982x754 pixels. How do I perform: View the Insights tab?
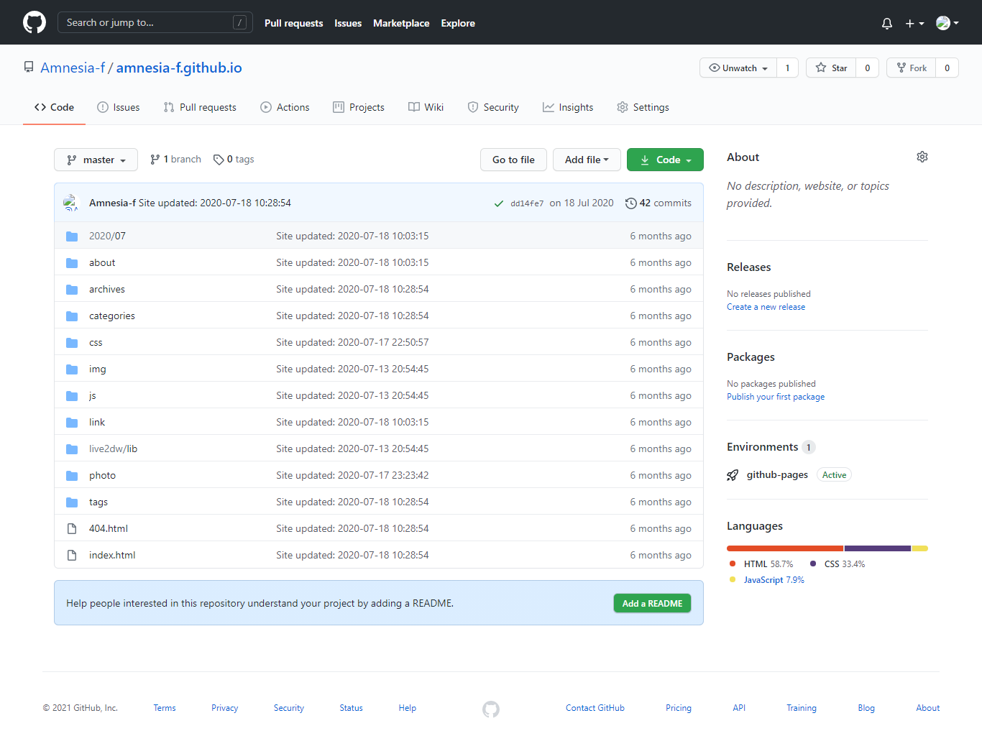coord(568,107)
